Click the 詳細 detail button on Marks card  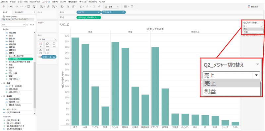click(x=40, y=51)
